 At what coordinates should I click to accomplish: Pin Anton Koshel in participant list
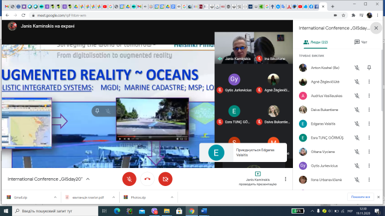click(x=369, y=68)
